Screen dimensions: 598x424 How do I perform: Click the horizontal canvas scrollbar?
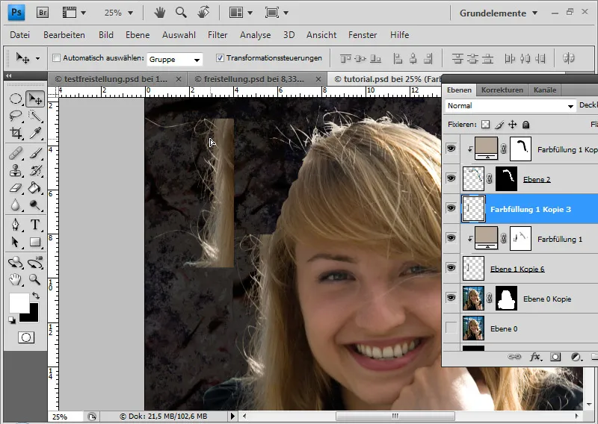[x=395, y=416]
